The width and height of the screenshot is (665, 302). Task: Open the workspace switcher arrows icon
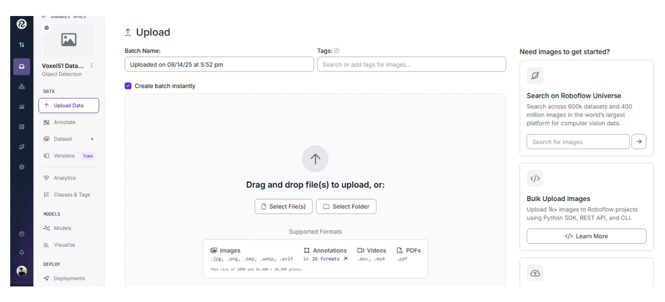pyautogui.click(x=21, y=45)
